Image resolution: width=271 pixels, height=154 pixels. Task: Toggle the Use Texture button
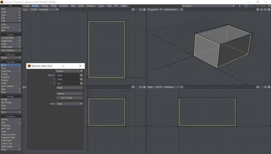pos(69,98)
